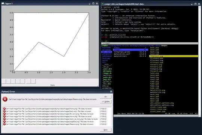Click the Figure 1 window title icon
This screenshot has width=202, height=135.
point(3,3)
